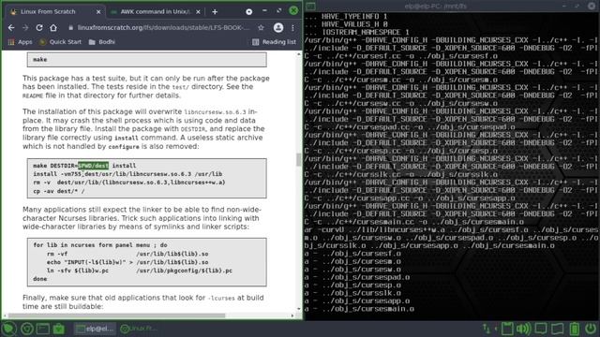The width and height of the screenshot is (600, 337).
Task: Click terminal line 'a - ../obj_s/cursesmain.o'
Action: pyautogui.click(x=359, y=309)
